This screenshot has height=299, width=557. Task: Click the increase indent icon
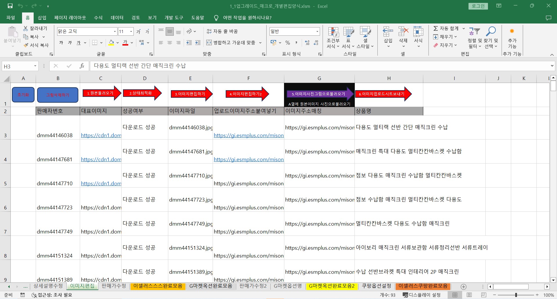pos(198,43)
